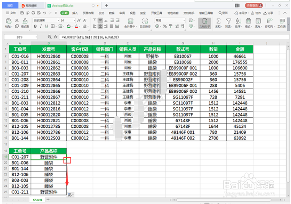Click the Percent style icon
The image size is (291, 204).
point(165,26)
